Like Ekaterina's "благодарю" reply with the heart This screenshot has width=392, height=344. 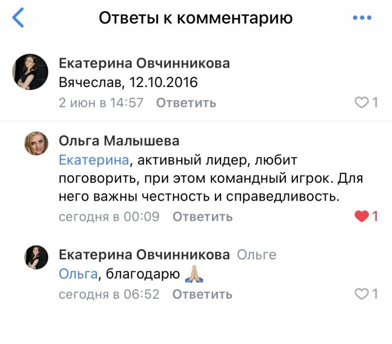pyautogui.click(x=362, y=294)
